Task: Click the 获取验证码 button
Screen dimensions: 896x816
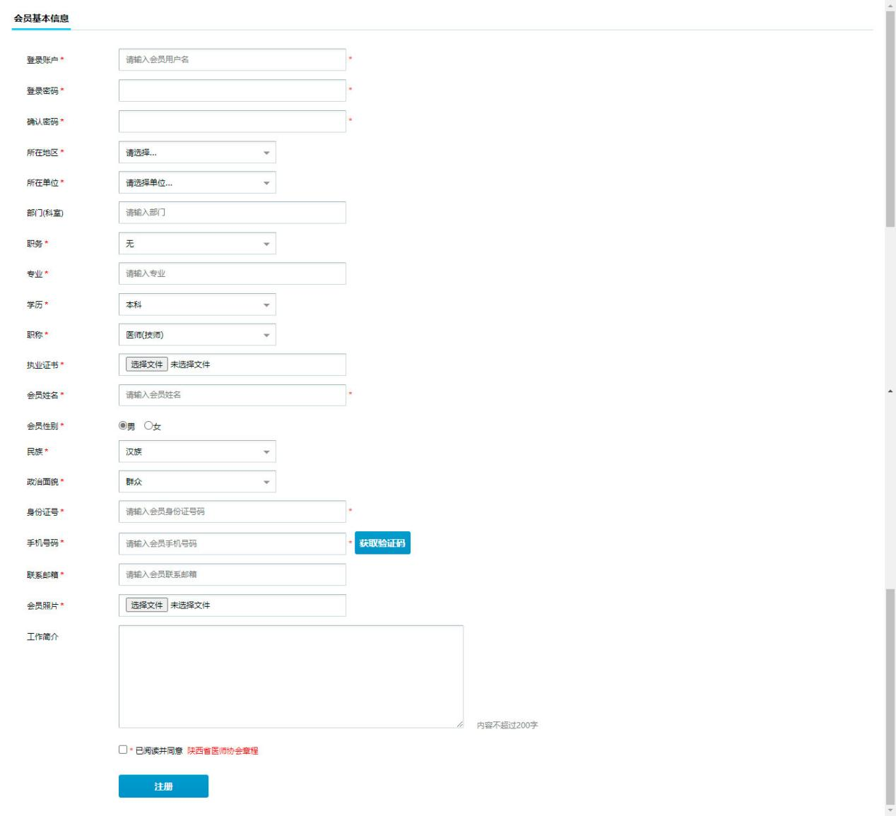Action: coord(382,543)
